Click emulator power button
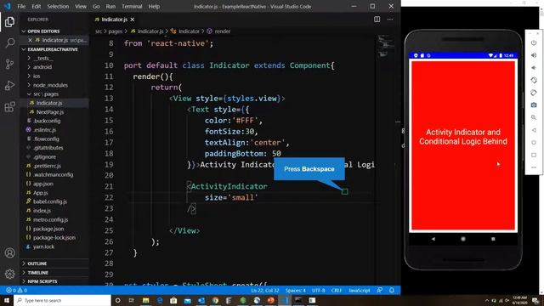Screen dimensions: 544x306 (534, 42)
